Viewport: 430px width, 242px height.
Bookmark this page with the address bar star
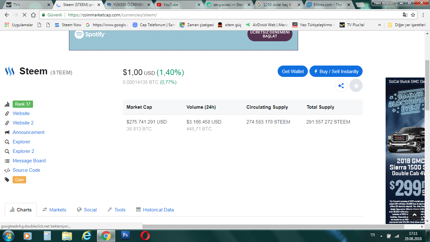[413, 15]
